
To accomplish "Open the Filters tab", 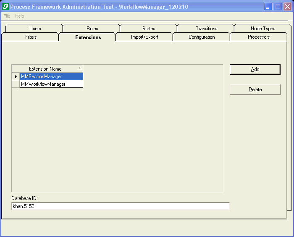I will [31, 37].
